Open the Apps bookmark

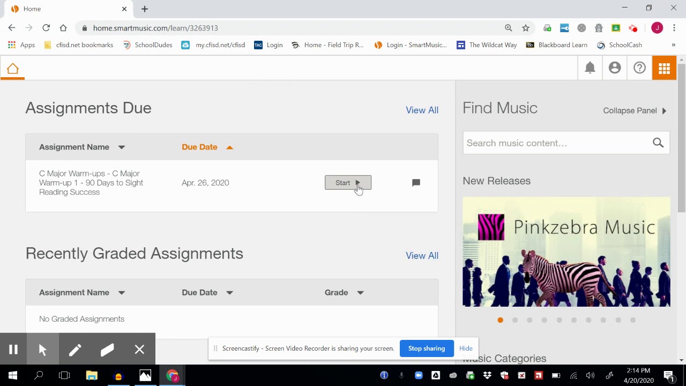[x=21, y=45]
